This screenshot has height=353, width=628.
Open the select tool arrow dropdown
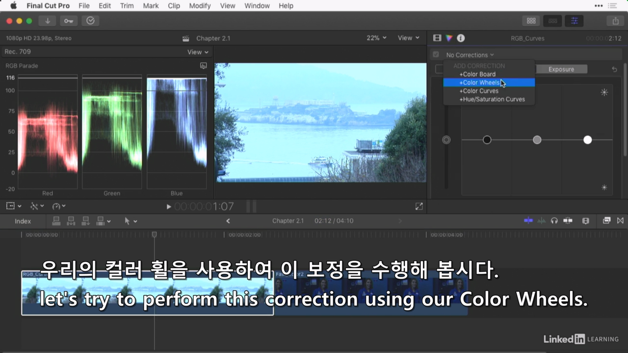pos(131,221)
